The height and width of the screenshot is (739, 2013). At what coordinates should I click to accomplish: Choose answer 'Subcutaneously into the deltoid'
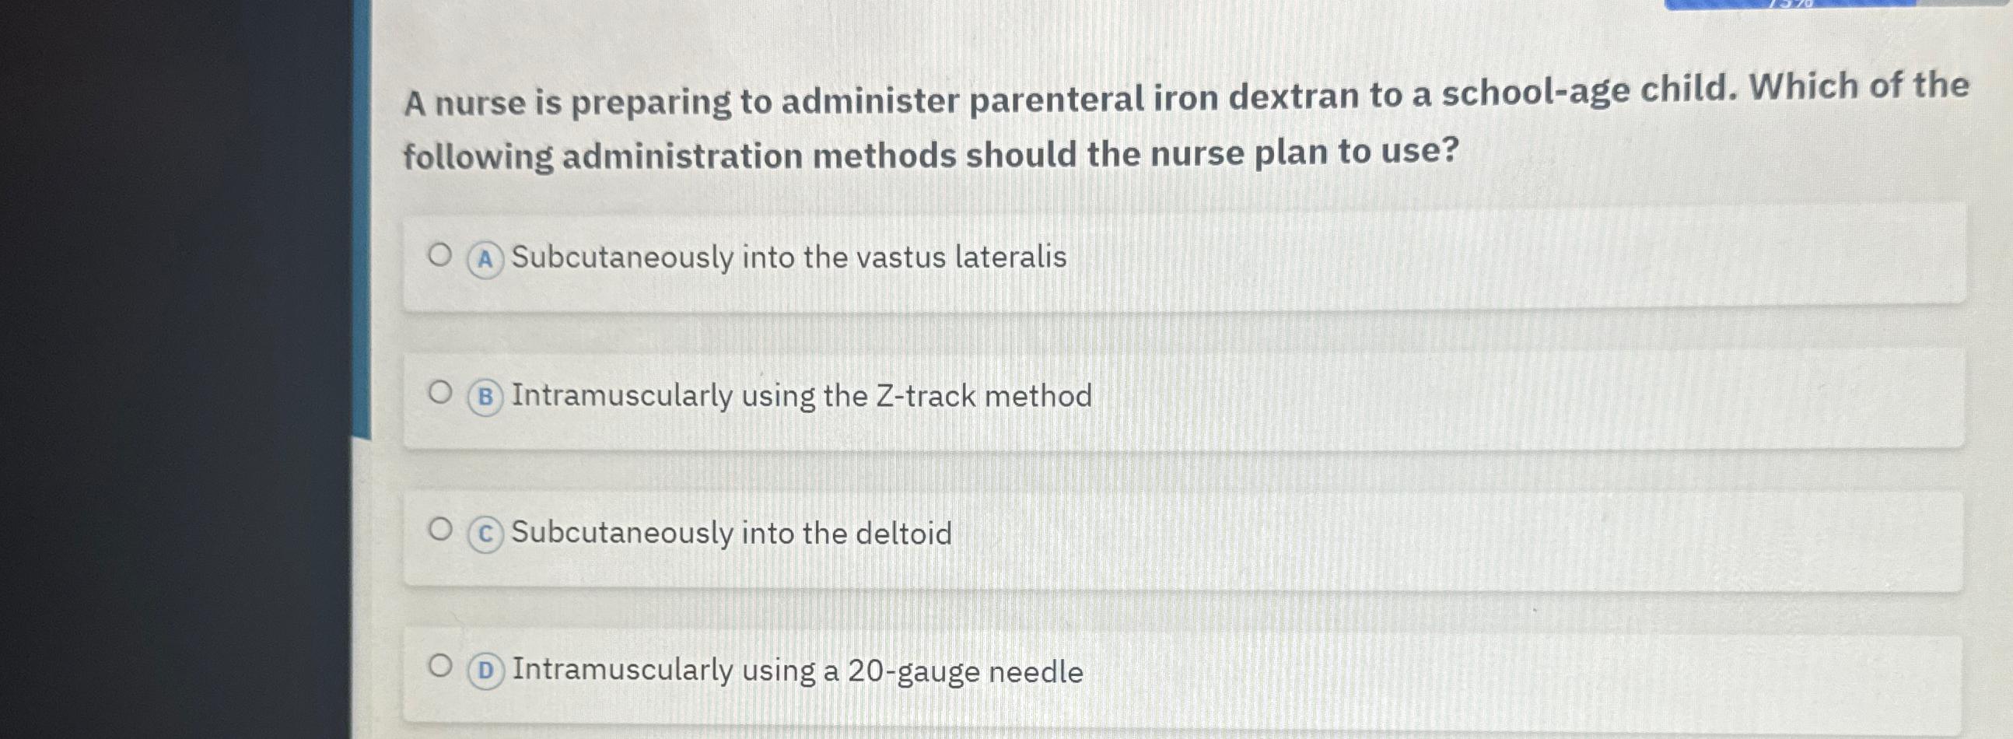730,533
